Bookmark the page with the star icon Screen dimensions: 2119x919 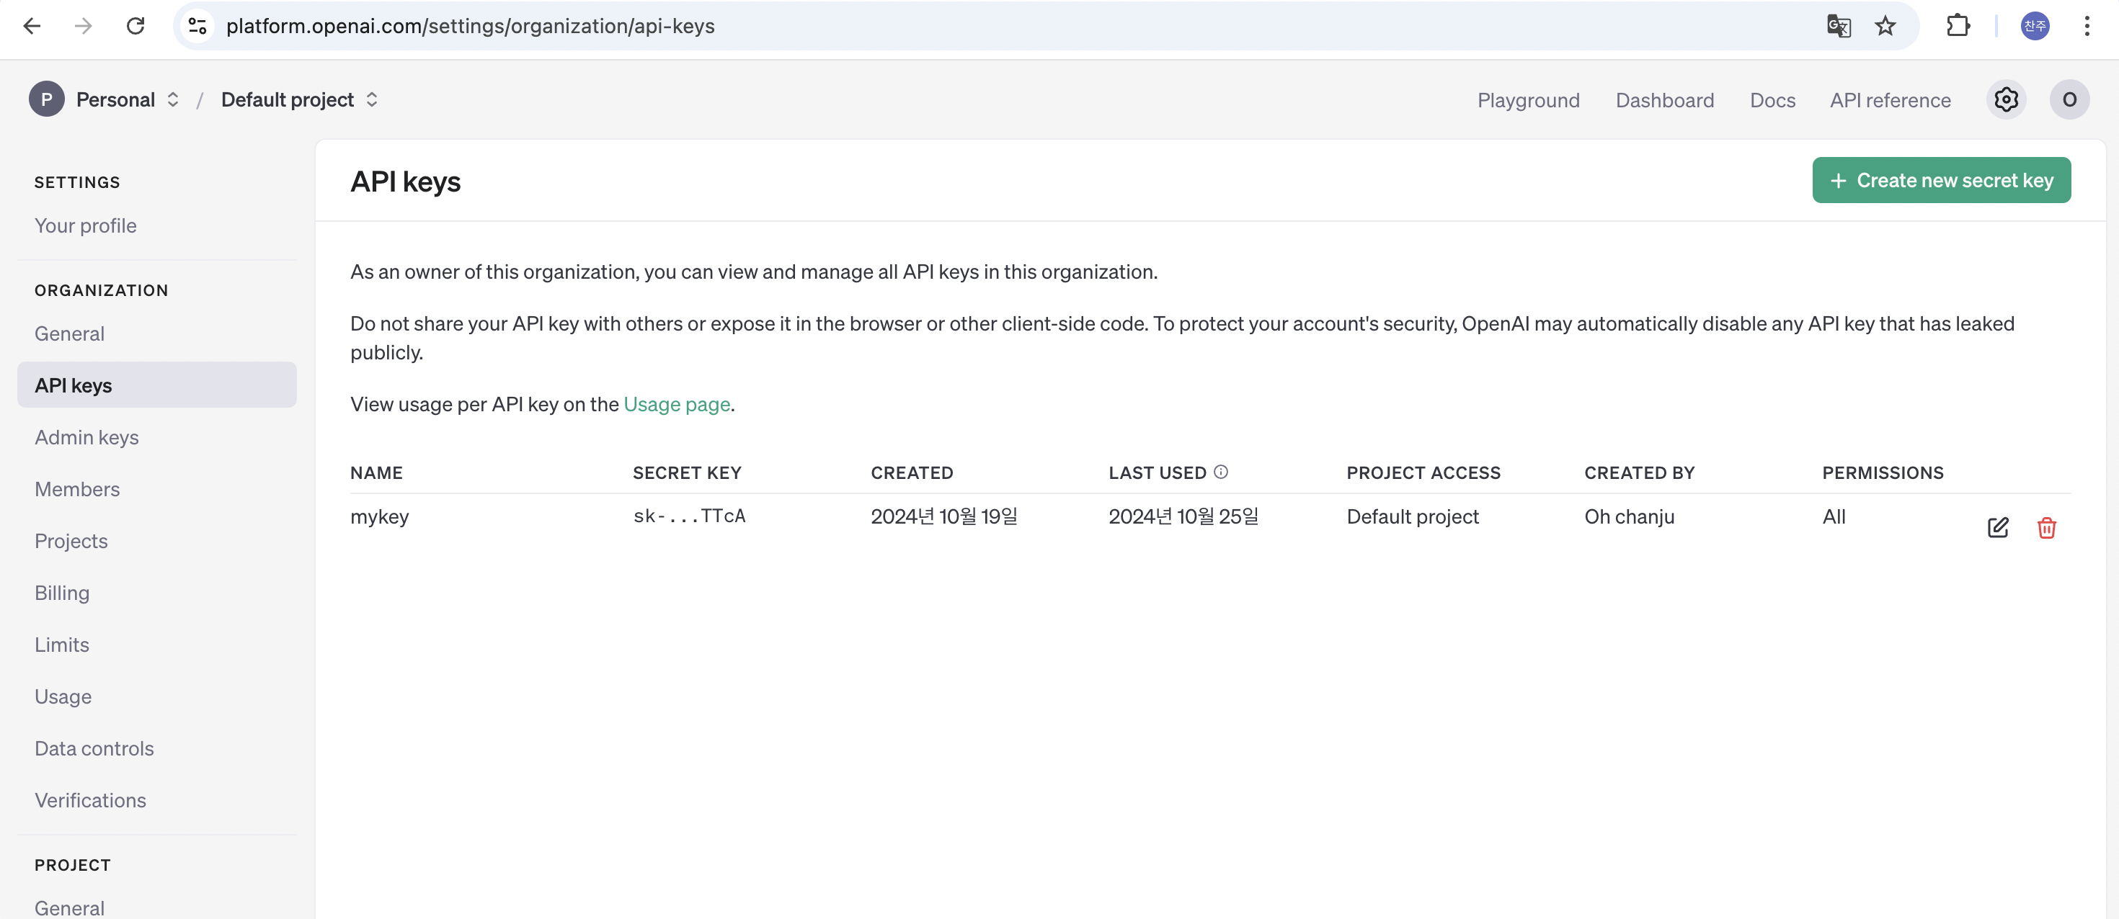[1885, 27]
